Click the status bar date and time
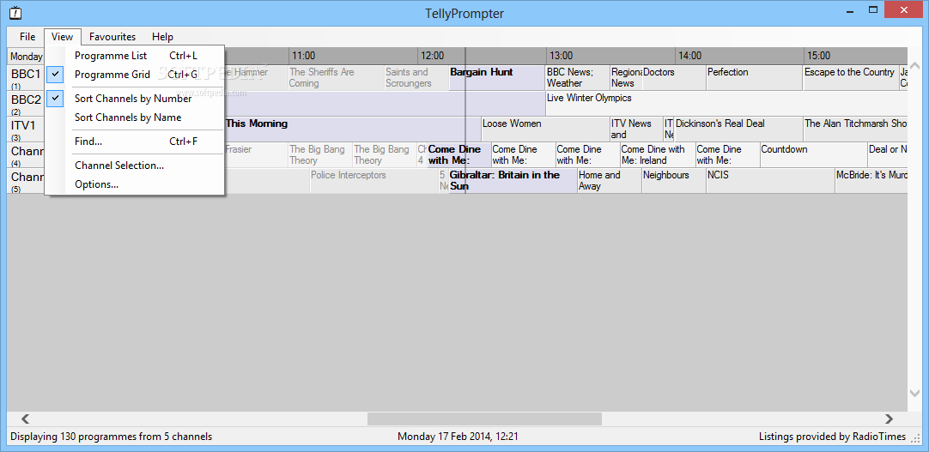 [458, 437]
